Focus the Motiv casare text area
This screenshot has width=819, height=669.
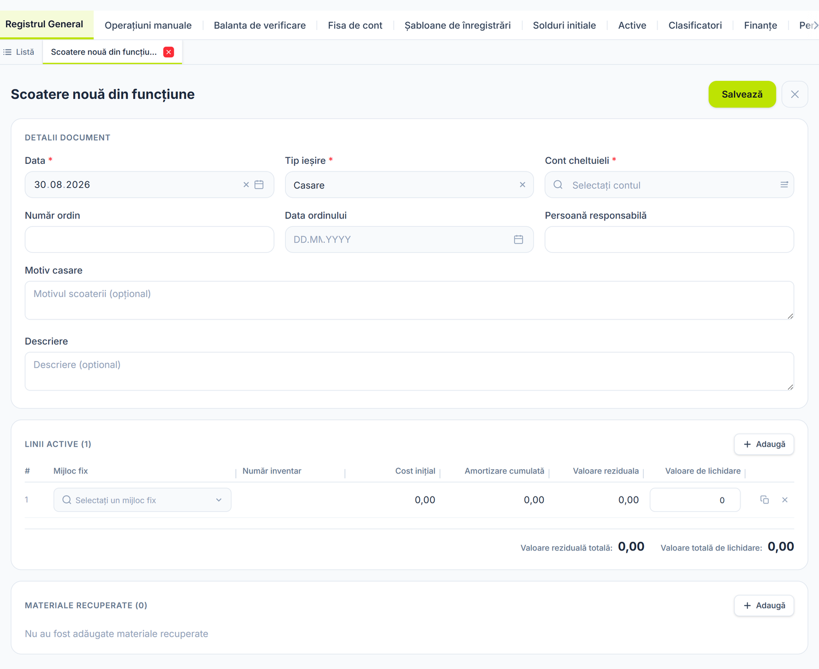[410, 300]
